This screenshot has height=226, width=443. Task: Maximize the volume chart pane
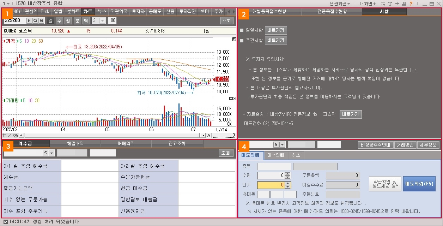pos(231,99)
